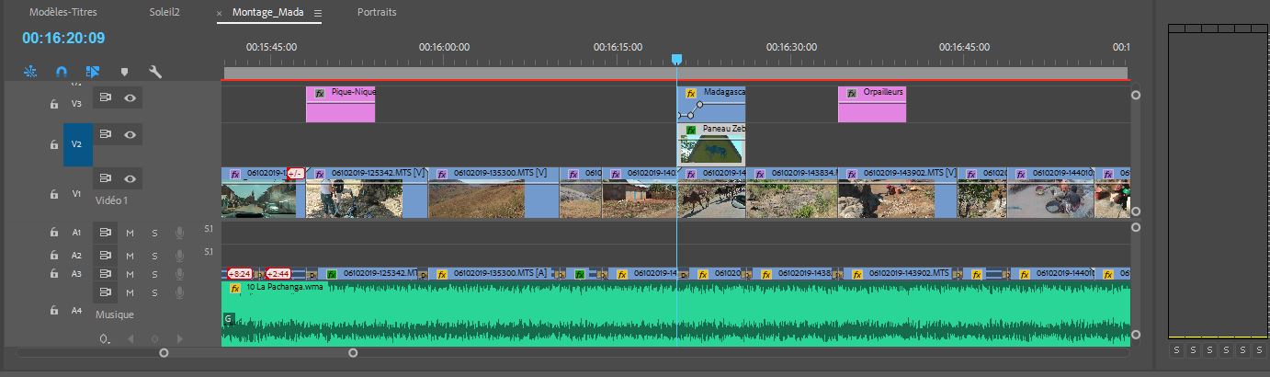This screenshot has width=1270, height=377.
Task: Click the blue playhead on the time ruler
Action: point(676,60)
